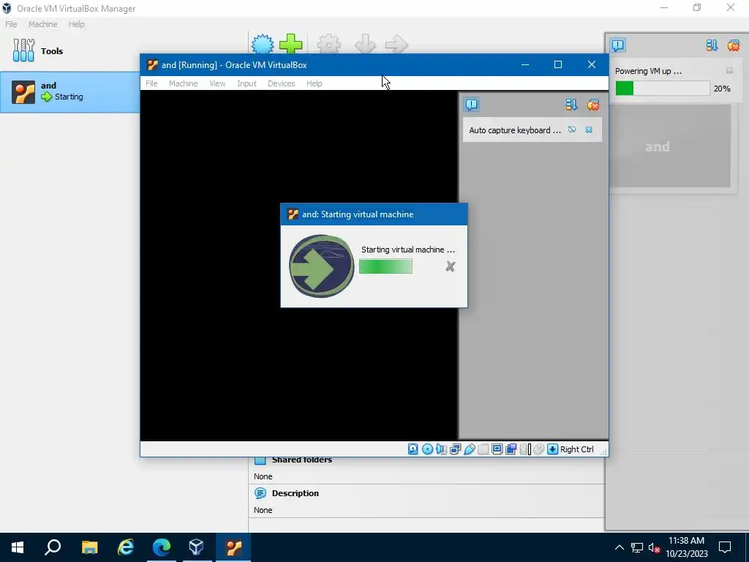Click the speech-bubble icon beside the Description header
The width and height of the screenshot is (749, 562).
260,493
